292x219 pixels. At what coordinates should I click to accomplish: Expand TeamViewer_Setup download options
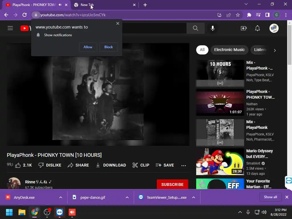pyautogui.click(x=194, y=197)
